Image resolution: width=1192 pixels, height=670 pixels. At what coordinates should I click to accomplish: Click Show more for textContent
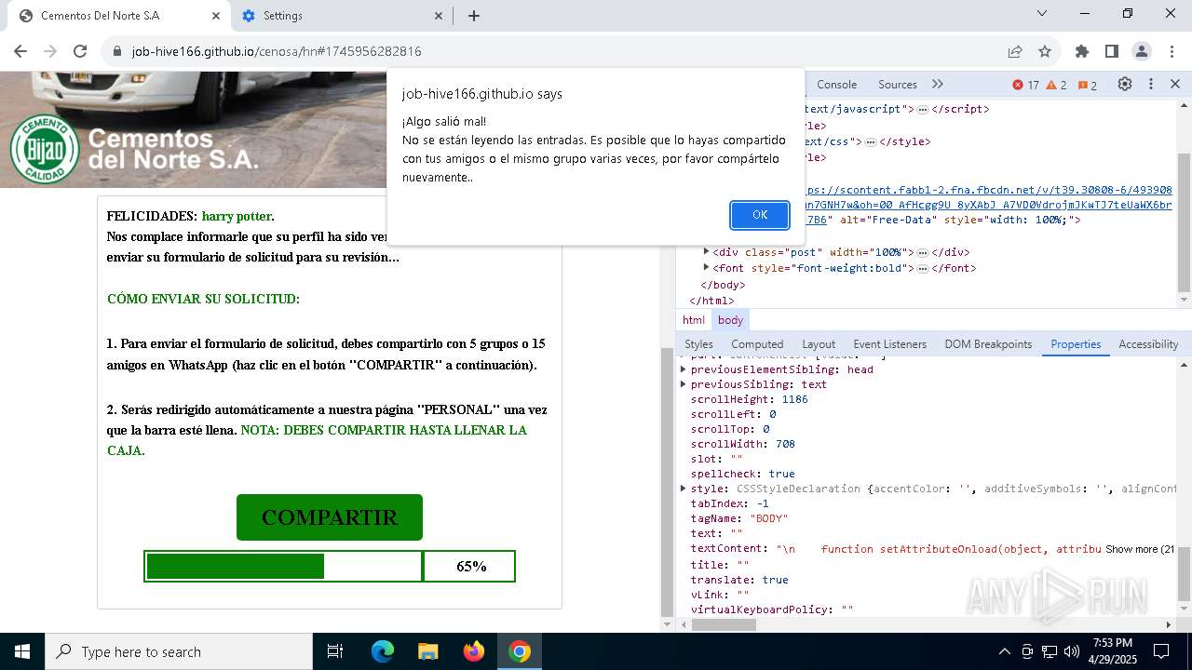pos(1140,549)
